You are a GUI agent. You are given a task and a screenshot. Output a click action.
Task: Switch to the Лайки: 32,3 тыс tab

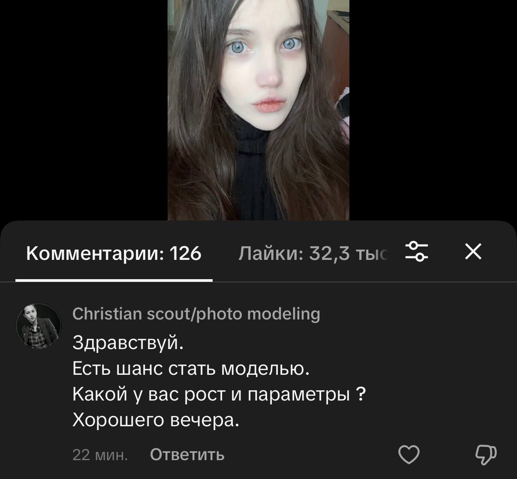313,253
